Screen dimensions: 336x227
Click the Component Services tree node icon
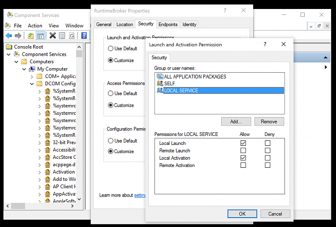17,54
